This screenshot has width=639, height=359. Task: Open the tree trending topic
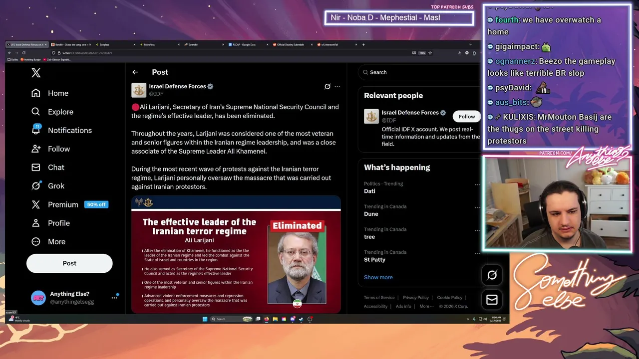coord(369,237)
